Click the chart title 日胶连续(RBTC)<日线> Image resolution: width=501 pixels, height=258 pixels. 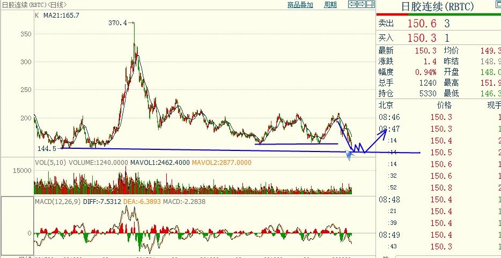click(35, 5)
